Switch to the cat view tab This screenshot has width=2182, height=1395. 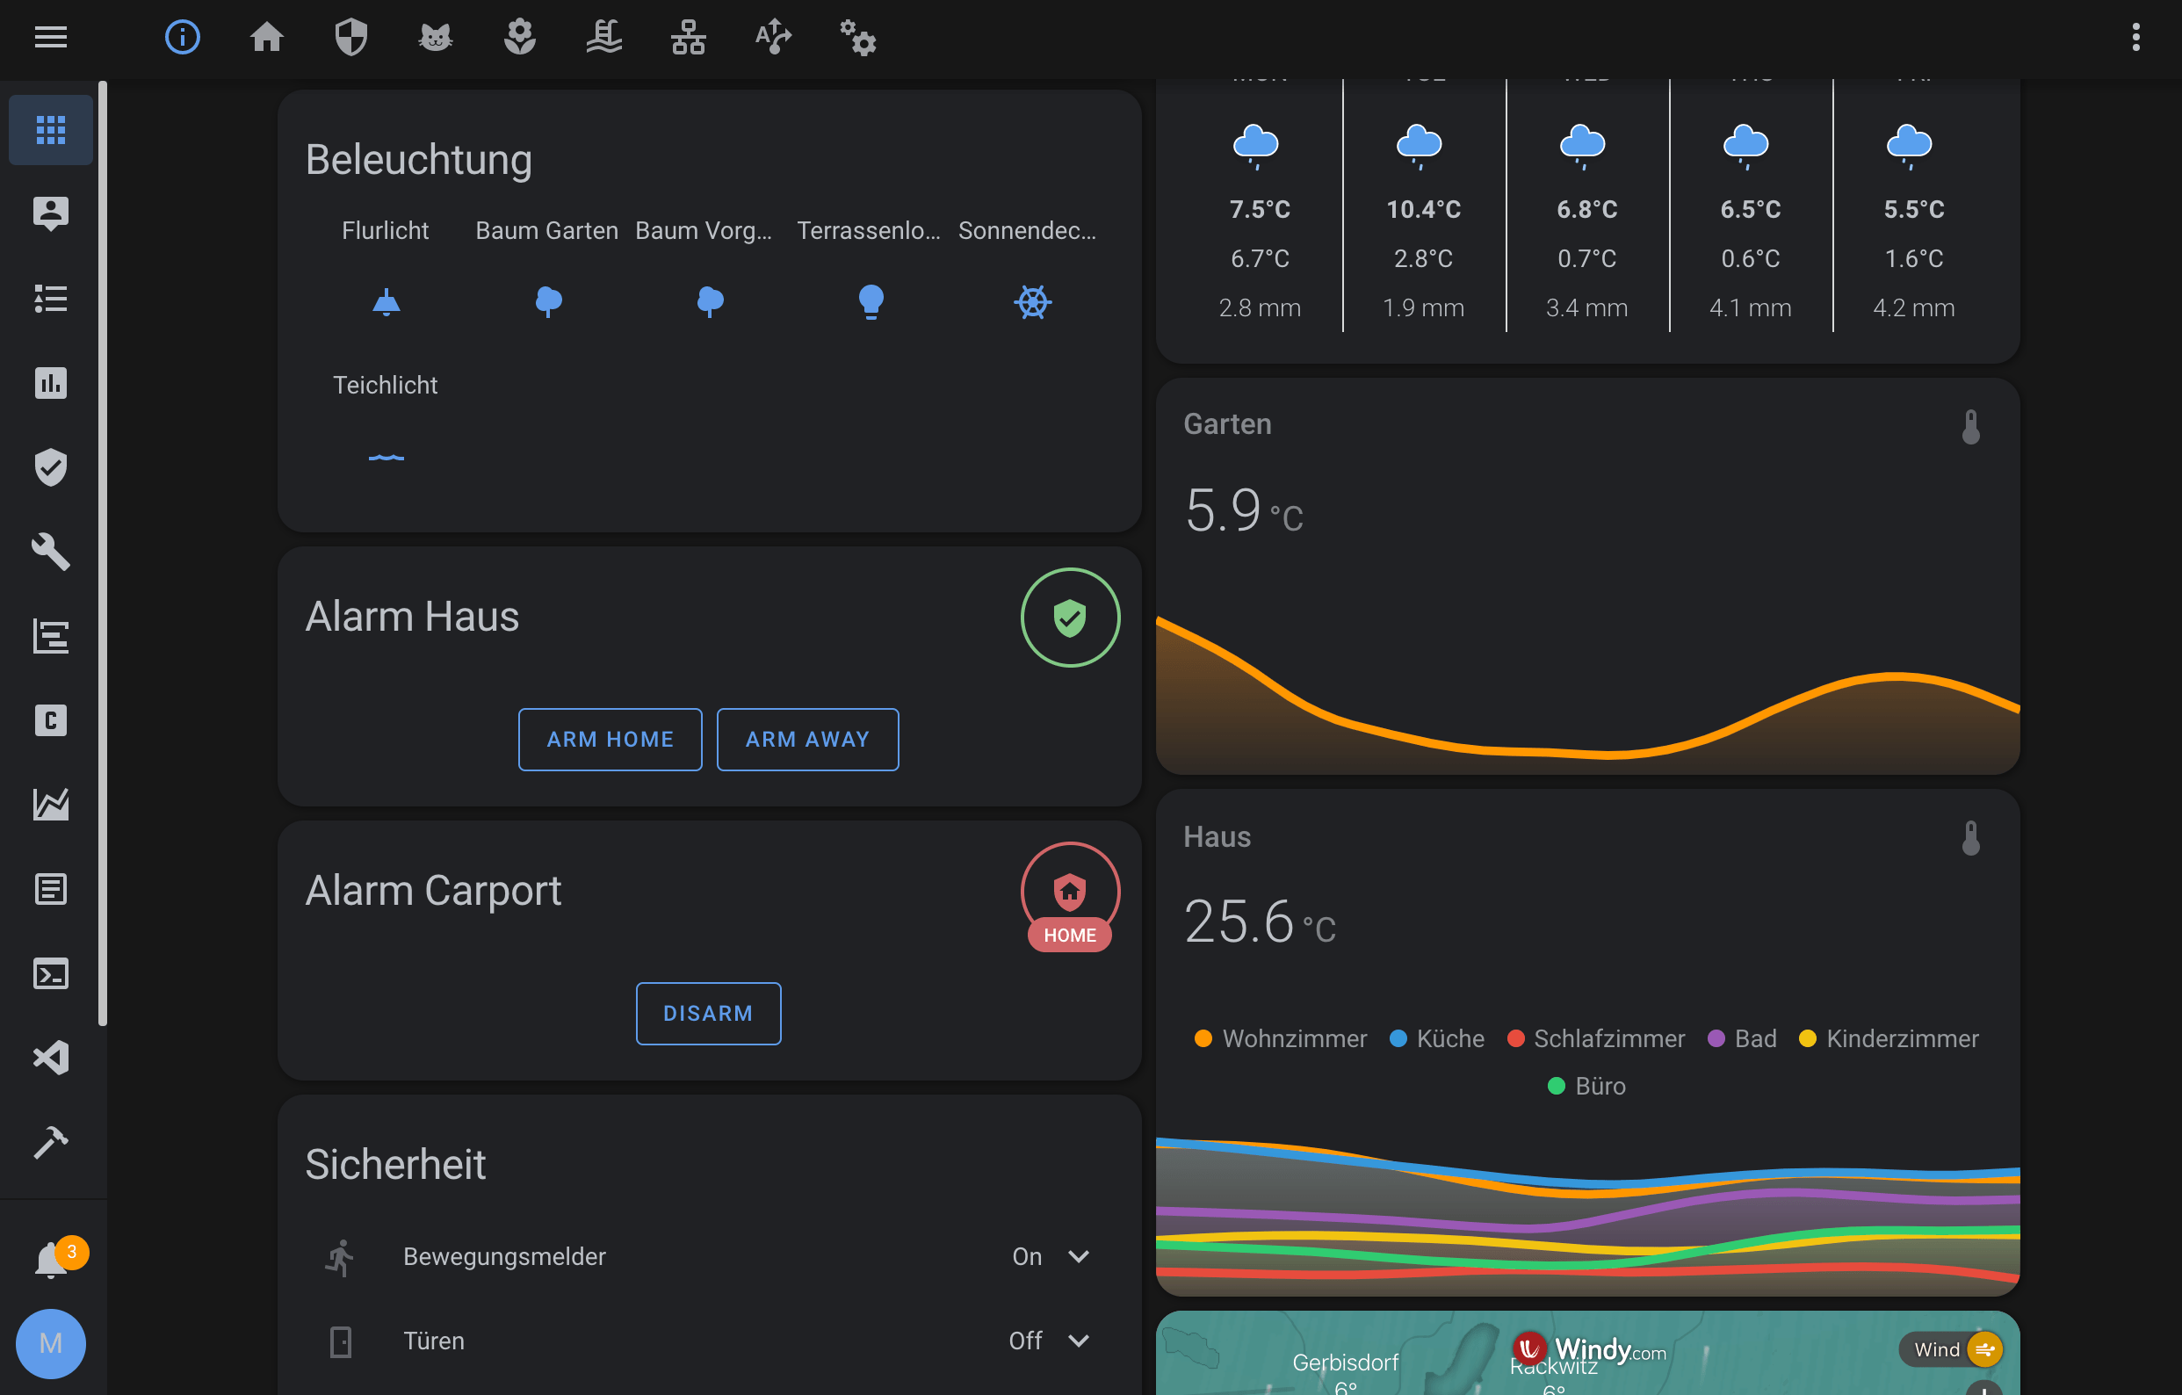click(435, 37)
